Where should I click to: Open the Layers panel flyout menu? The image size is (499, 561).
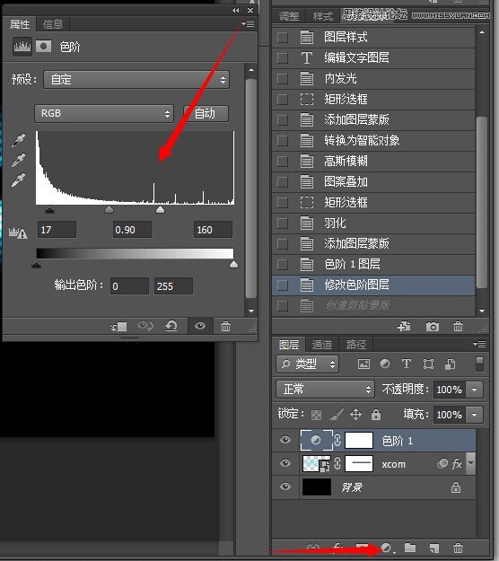tap(479, 344)
